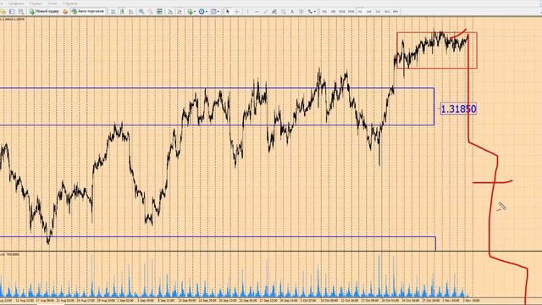542x305 pixels.
Task: Zoom in on the chart
Action: tap(141, 11)
